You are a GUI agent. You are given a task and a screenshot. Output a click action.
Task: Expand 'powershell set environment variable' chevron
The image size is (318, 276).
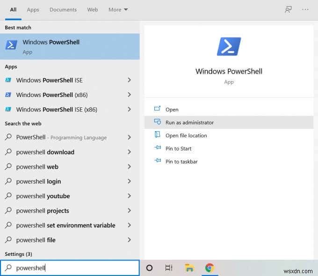[x=129, y=225]
